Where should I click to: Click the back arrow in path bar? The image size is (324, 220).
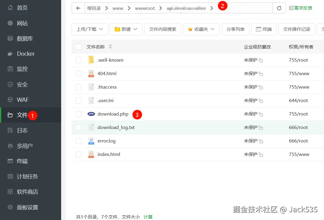78,8
